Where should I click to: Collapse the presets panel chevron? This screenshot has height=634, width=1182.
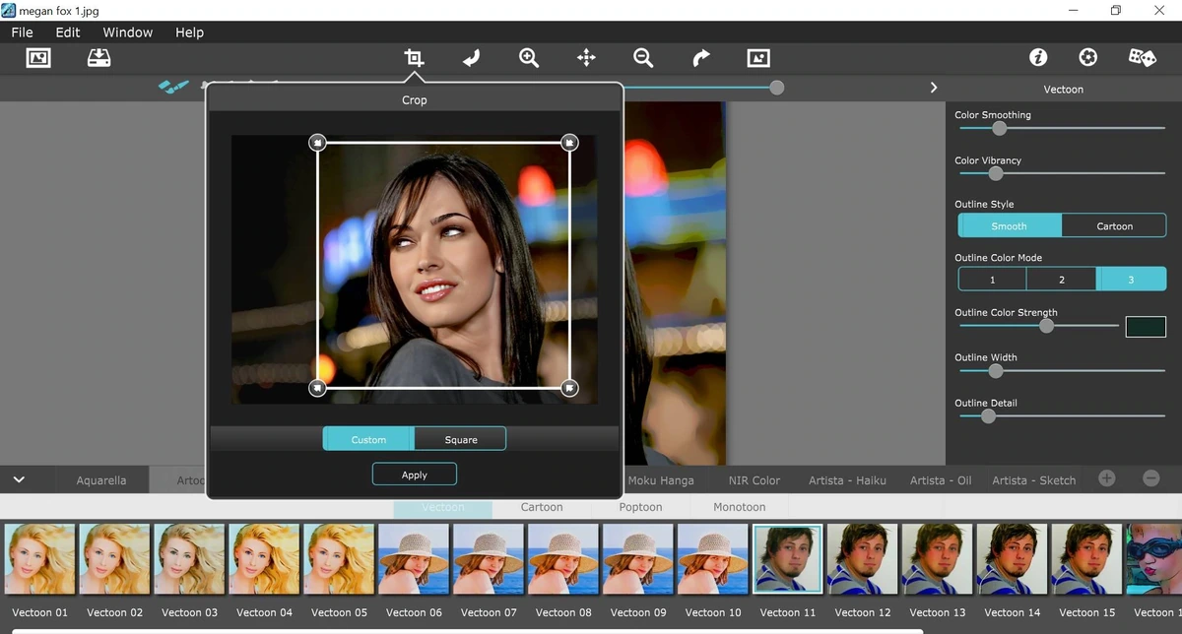point(19,480)
